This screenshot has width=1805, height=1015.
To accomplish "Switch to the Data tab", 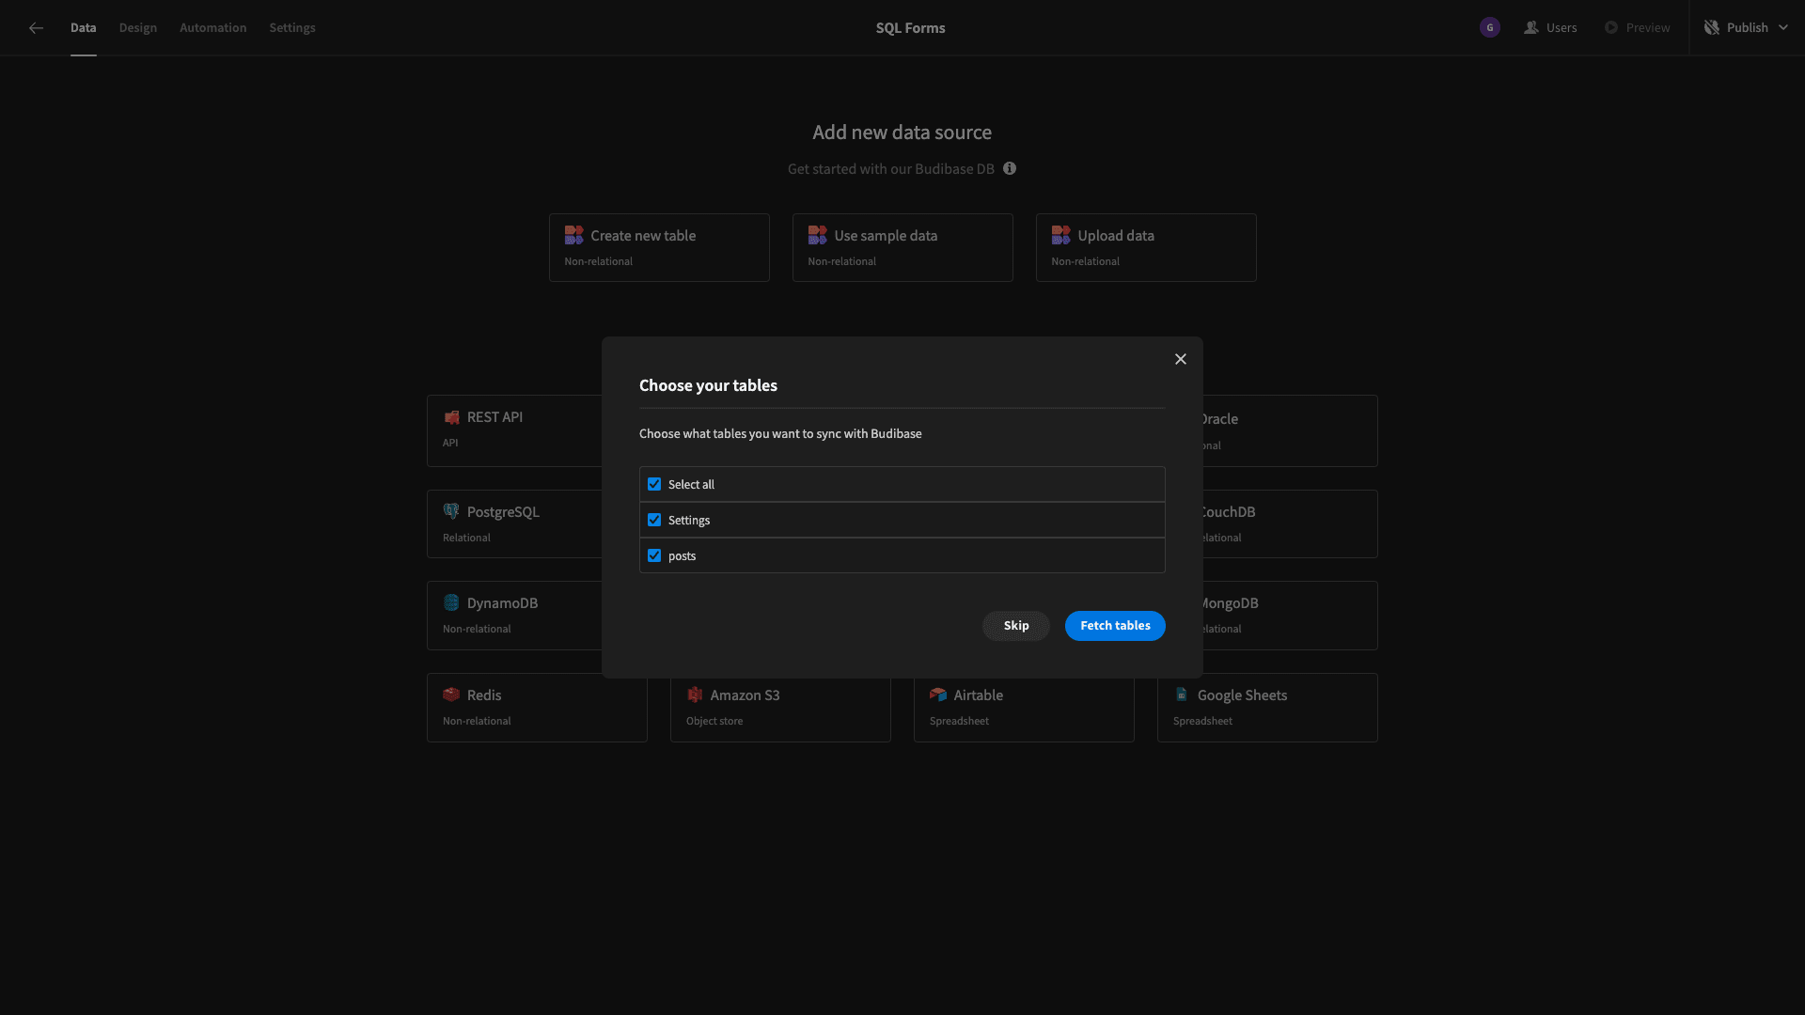I will click(83, 28).
